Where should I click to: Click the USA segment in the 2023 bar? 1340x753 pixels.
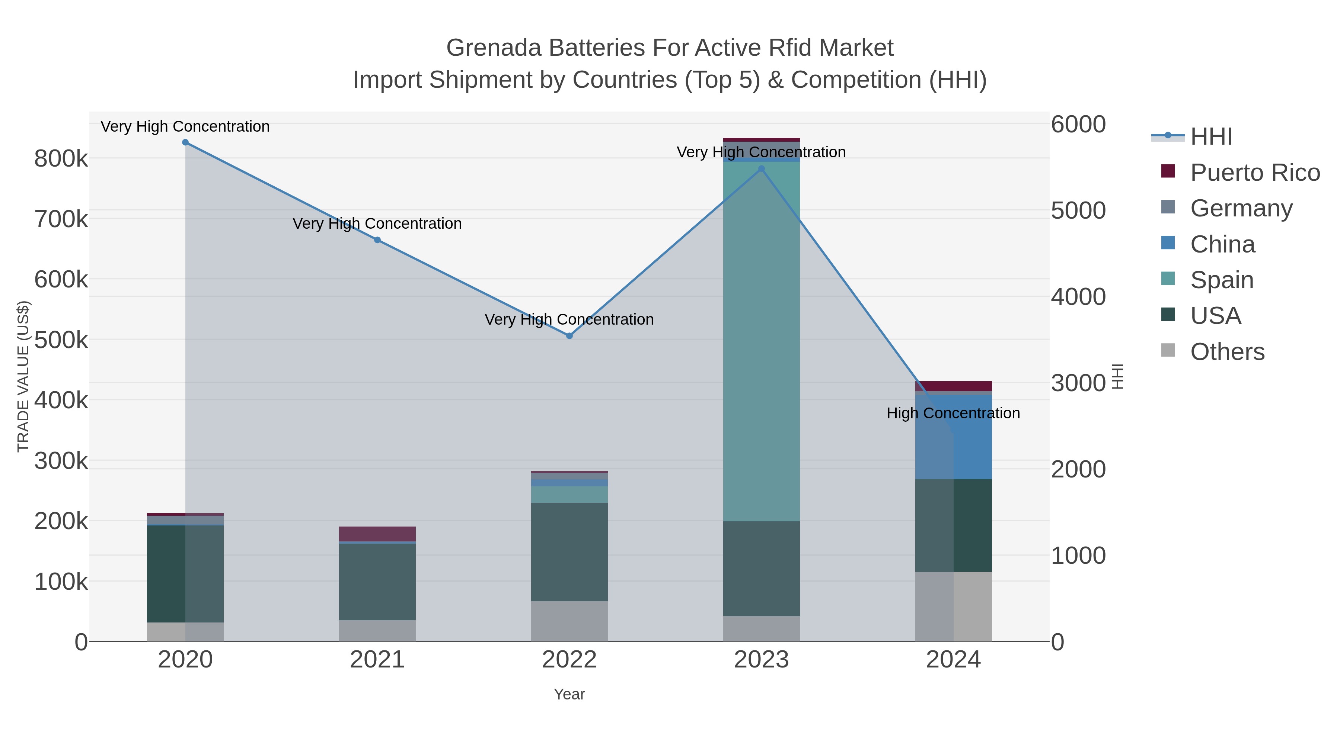point(762,569)
